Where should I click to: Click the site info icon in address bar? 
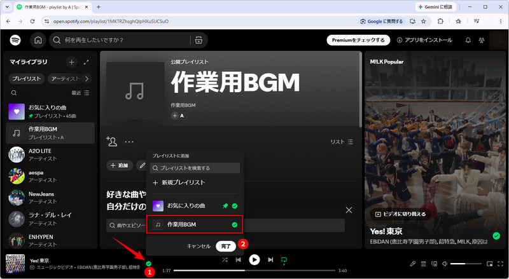coord(46,22)
